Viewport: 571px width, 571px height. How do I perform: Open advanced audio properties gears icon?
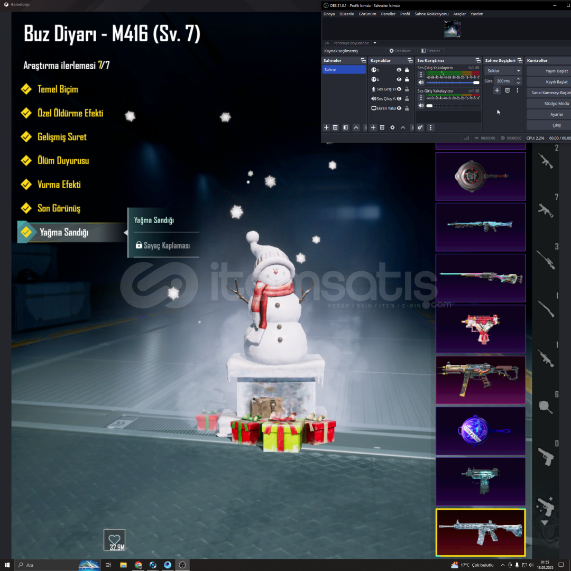420,127
